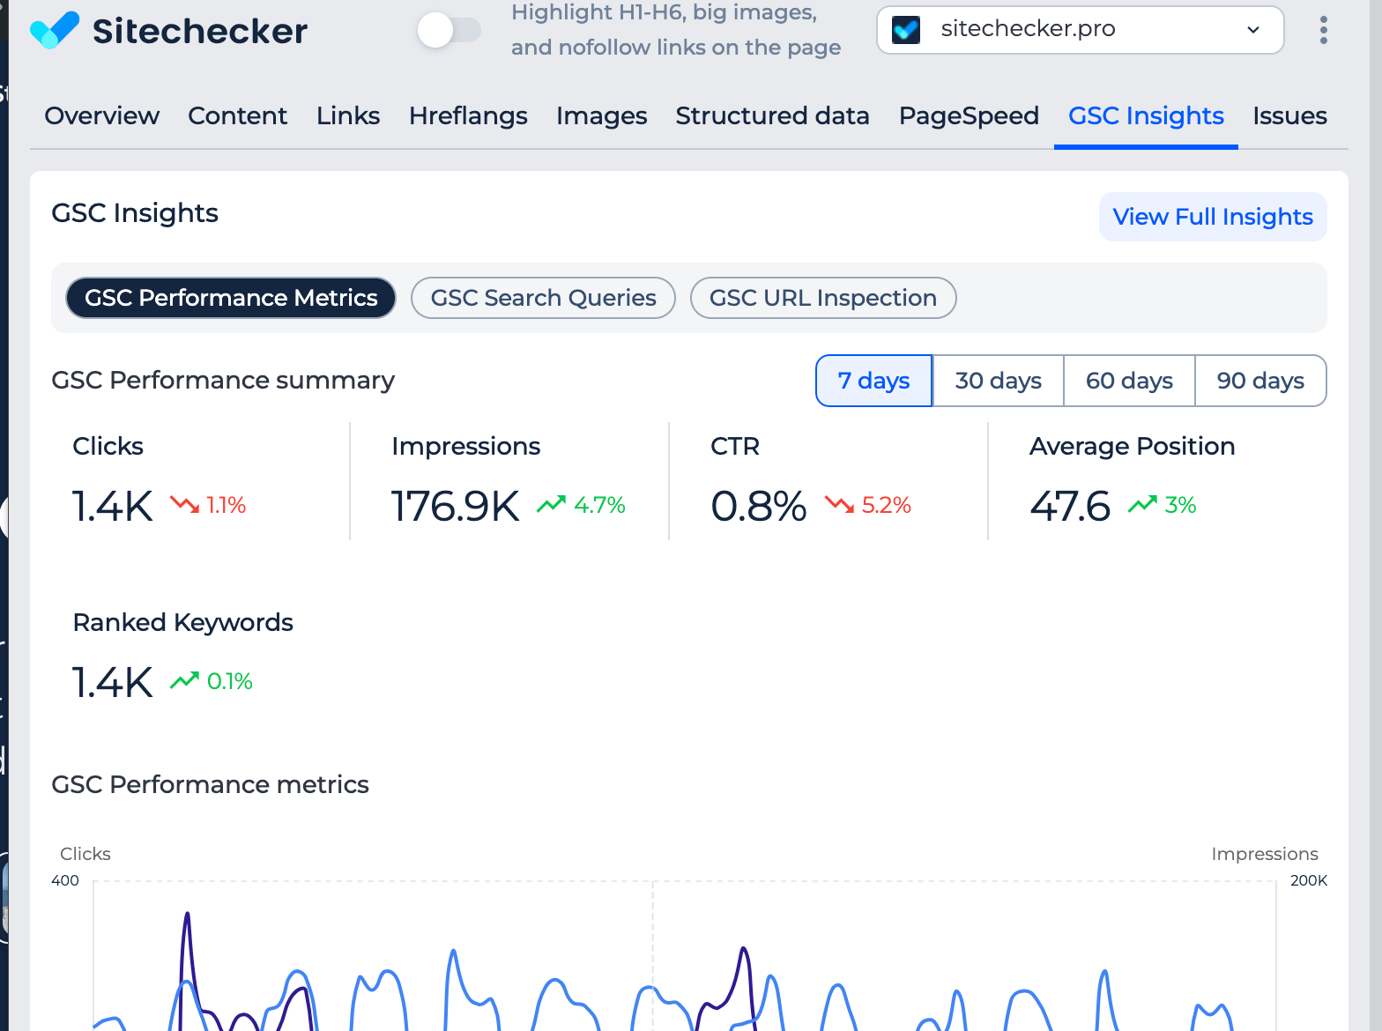
Task: Open the three-dot more options menu
Action: click(1323, 31)
